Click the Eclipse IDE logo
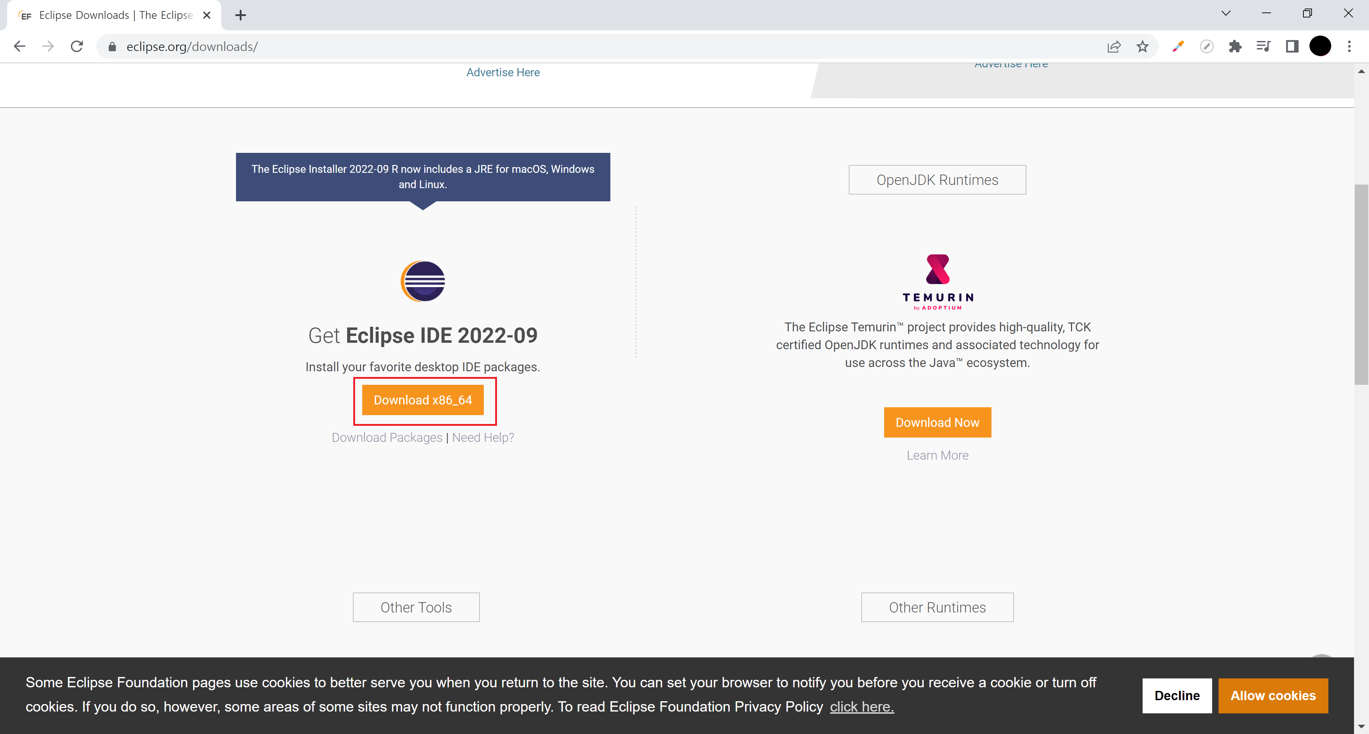 click(x=422, y=281)
